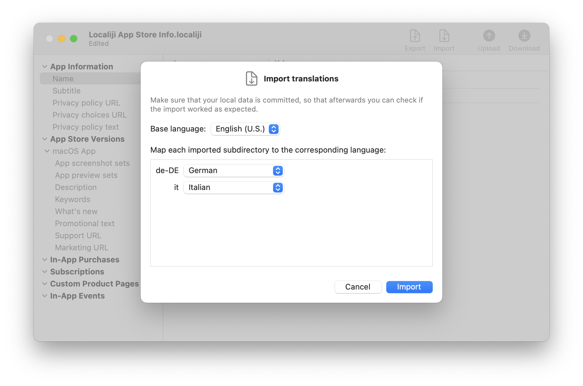Expand the In-App Events section
The height and width of the screenshot is (386, 583).
[45, 296]
